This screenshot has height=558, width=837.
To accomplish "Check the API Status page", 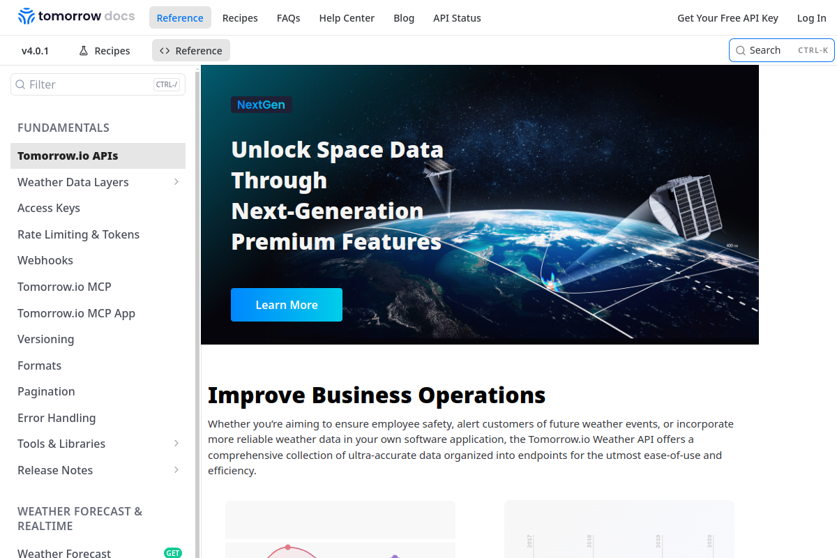I will tap(457, 18).
